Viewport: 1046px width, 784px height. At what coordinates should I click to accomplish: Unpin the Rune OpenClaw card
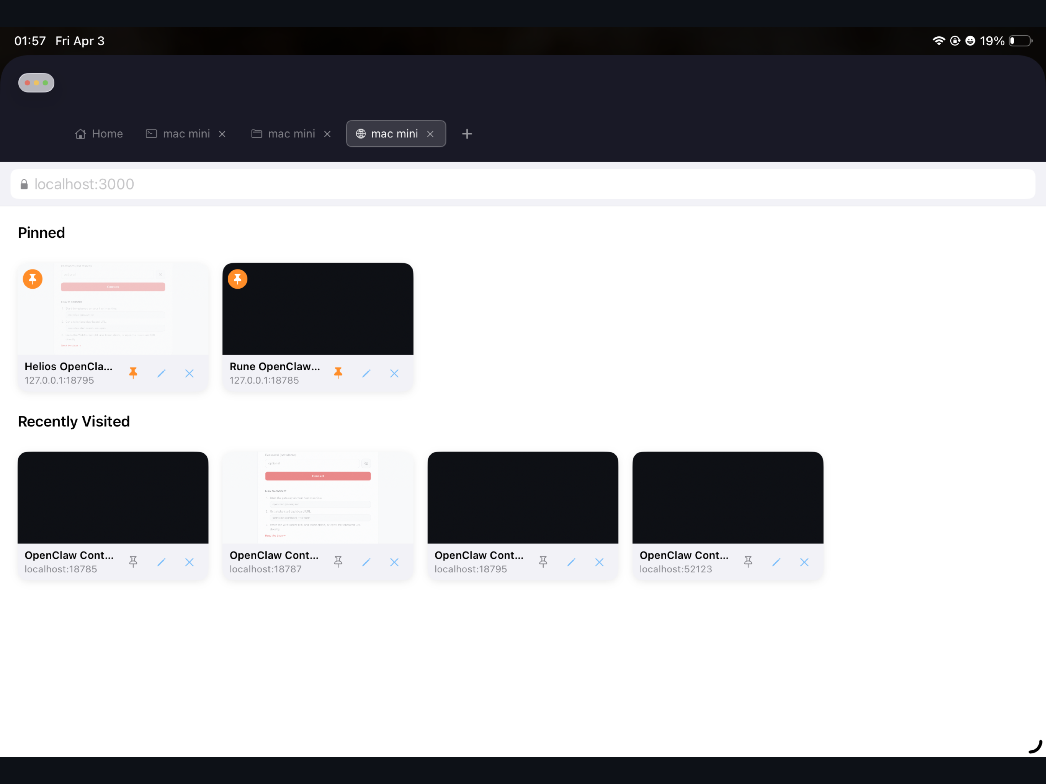click(x=338, y=373)
